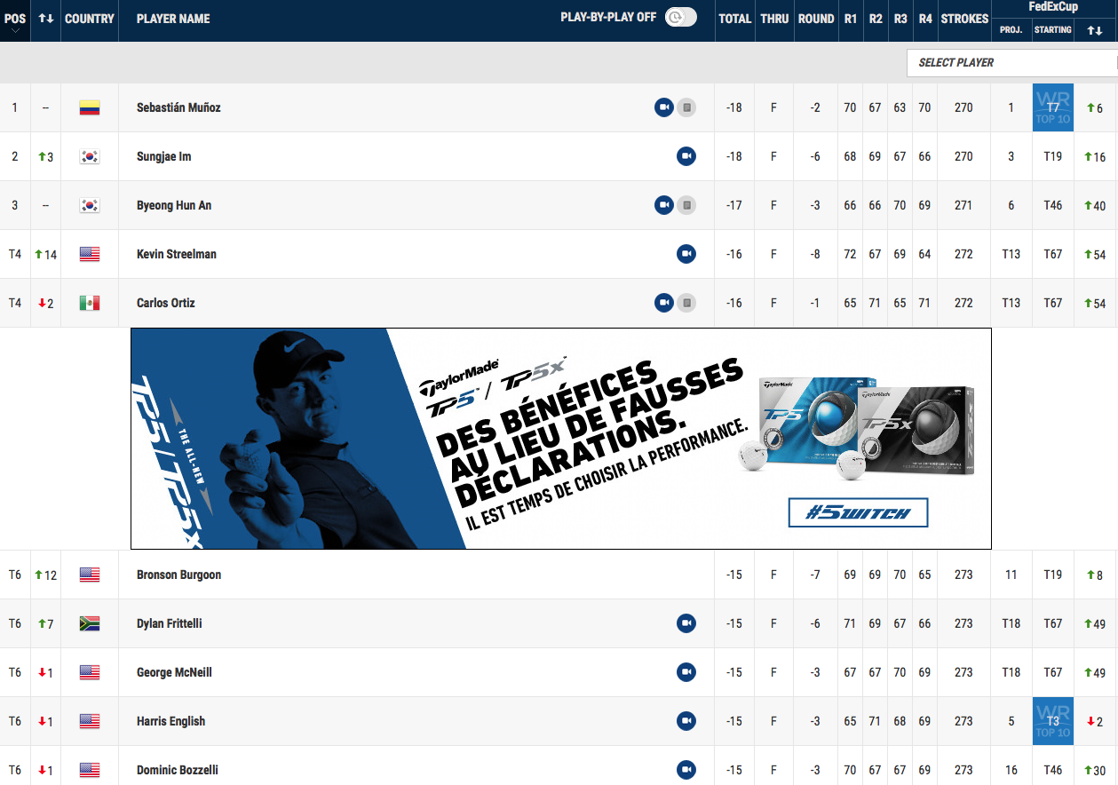This screenshot has width=1118, height=785.
Task: Open George McNeill player name link
Action: [x=174, y=672]
